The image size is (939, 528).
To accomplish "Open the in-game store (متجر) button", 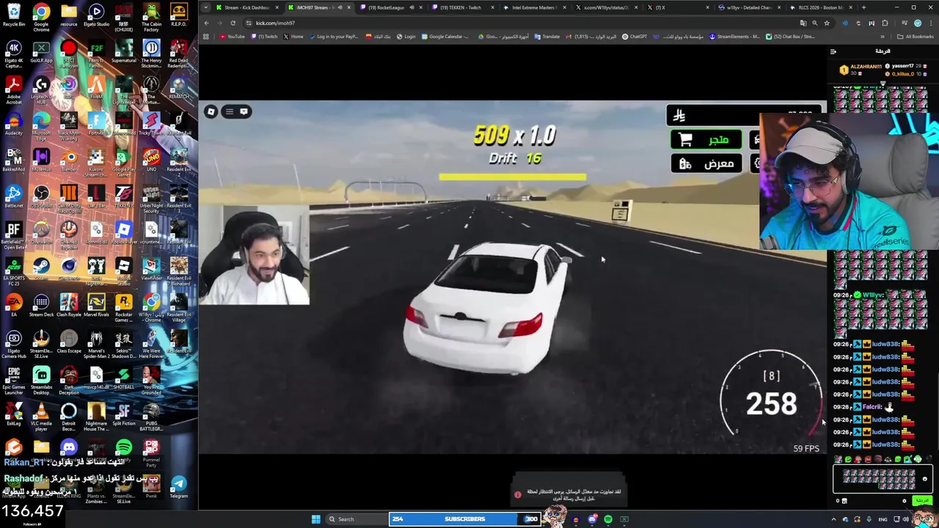I will [x=705, y=140].
